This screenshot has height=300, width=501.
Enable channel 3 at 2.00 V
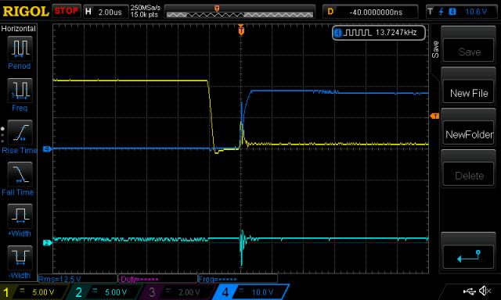tap(178, 292)
